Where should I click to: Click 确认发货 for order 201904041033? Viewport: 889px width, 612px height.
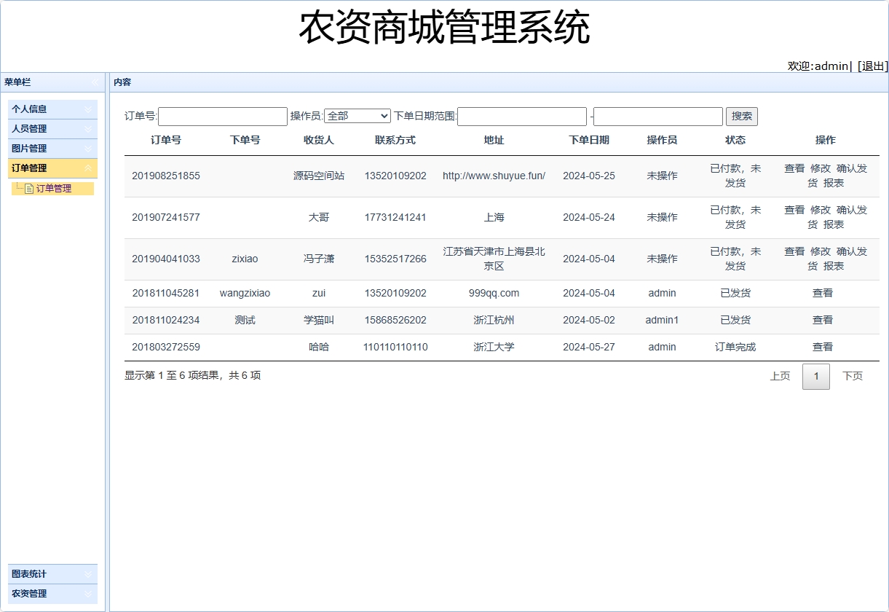tap(852, 251)
